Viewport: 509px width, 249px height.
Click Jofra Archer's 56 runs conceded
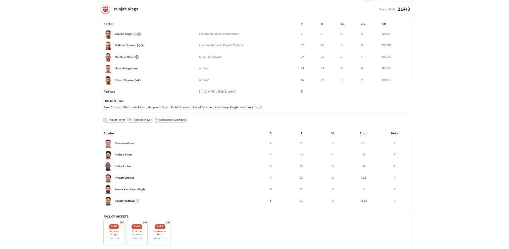pos(302,166)
